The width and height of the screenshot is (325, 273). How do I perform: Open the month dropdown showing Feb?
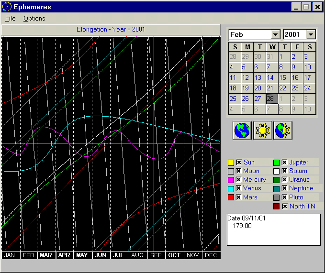[x=275, y=34]
